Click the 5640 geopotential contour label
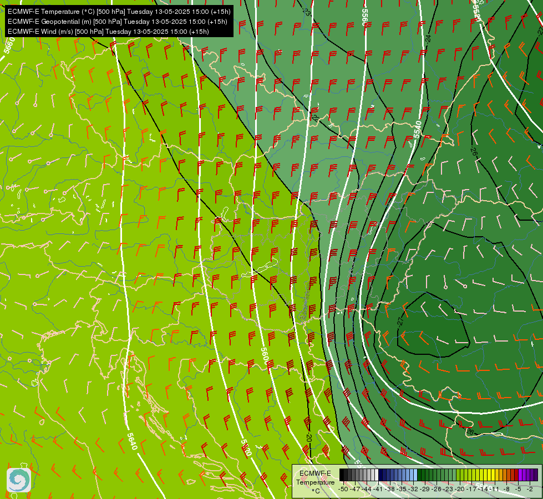543x499 pixels. pos(132,441)
